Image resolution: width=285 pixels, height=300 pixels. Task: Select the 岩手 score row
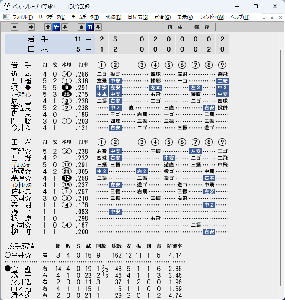pyautogui.click(x=117, y=39)
